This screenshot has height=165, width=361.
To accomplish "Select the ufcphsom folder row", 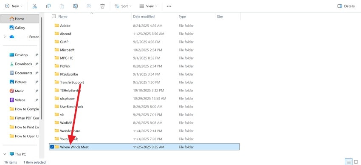I will (144, 98).
